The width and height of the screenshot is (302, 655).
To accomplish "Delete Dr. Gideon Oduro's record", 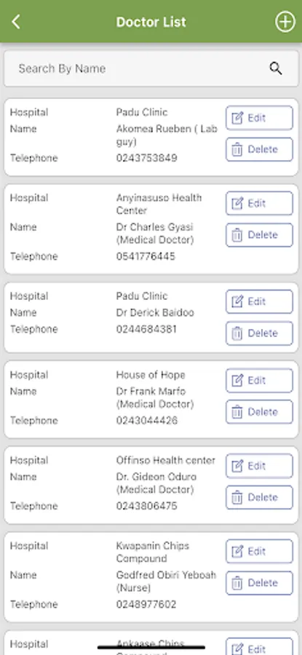I will pyautogui.click(x=259, y=497).
